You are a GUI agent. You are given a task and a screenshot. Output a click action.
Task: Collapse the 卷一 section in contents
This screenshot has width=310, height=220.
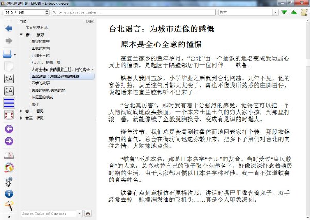pos(21,35)
